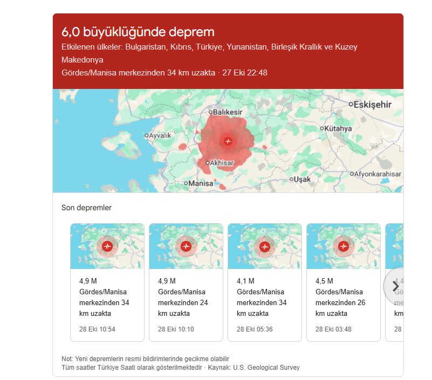
Task: Open the "6,0 büyüklüğünde deprem" headline
Action: [x=138, y=32]
